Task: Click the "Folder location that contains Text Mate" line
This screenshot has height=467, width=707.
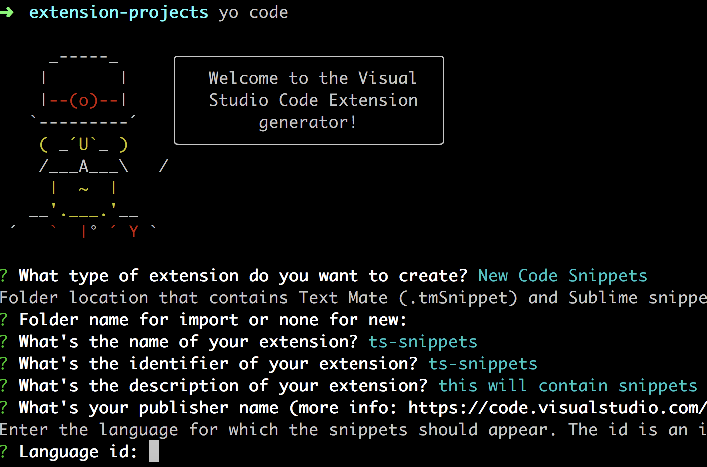Action: (353, 298)
